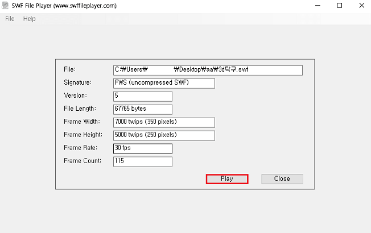Click the "File Length:" label
The image size is (371, 233).
[80, 109]
